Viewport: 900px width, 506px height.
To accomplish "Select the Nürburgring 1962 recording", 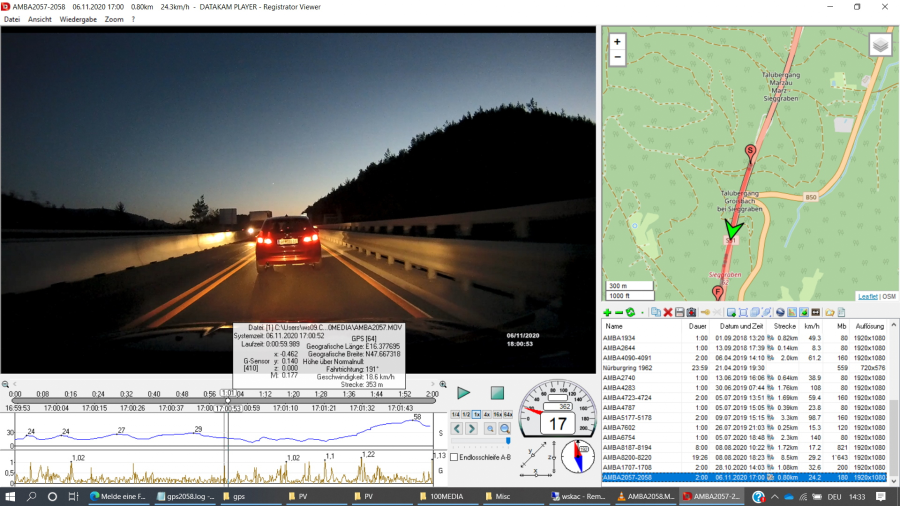I will (x=744, y=367).
